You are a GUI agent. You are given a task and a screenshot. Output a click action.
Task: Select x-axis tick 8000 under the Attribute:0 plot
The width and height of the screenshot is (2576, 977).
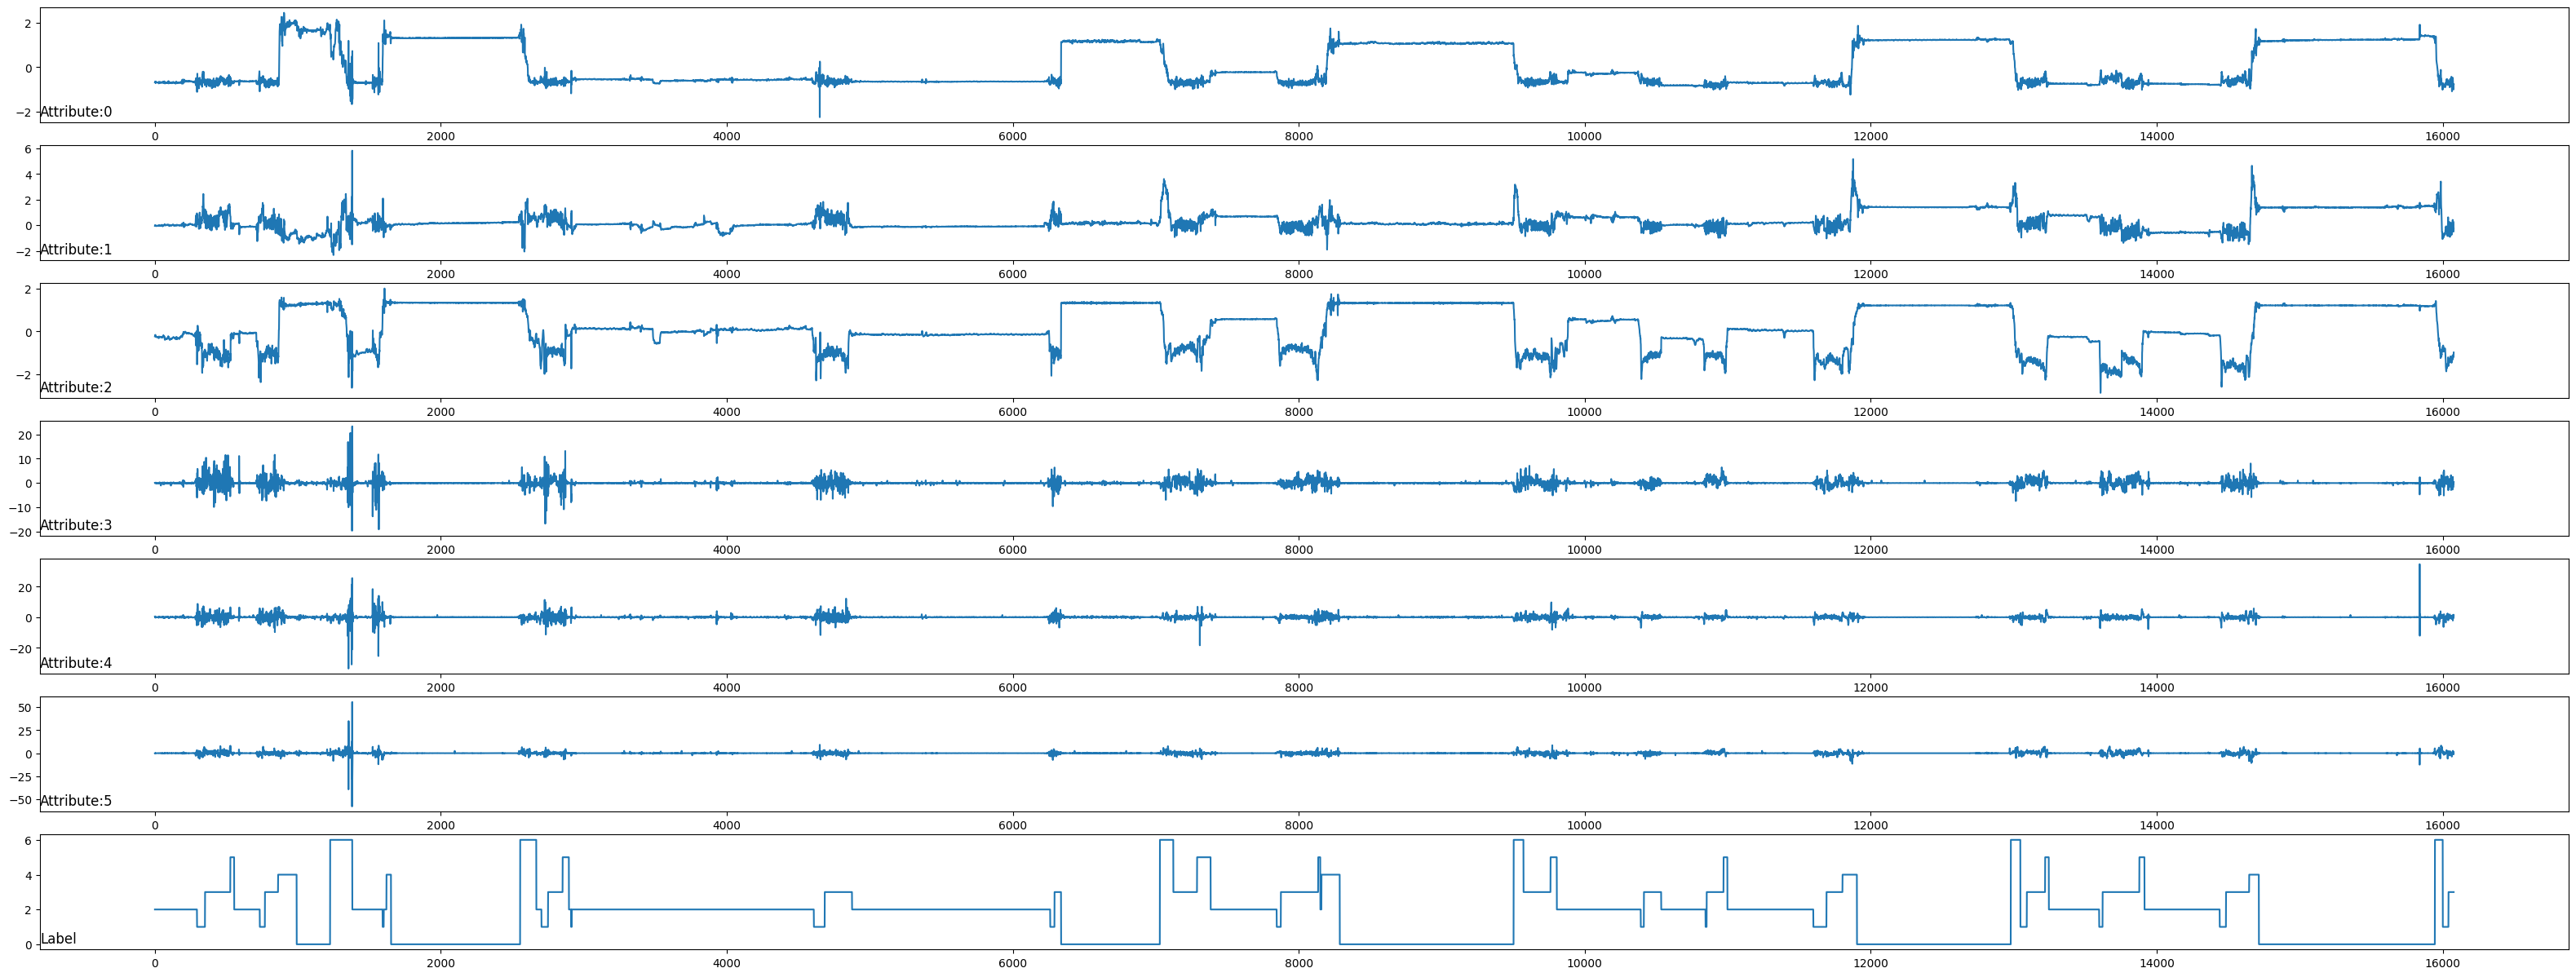click(1299, 137)
